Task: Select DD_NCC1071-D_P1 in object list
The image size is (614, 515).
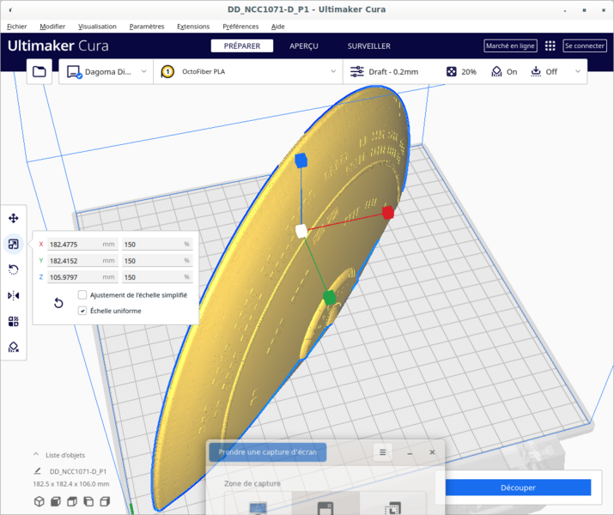Action: pyautogui.click(x=78, y=471)
